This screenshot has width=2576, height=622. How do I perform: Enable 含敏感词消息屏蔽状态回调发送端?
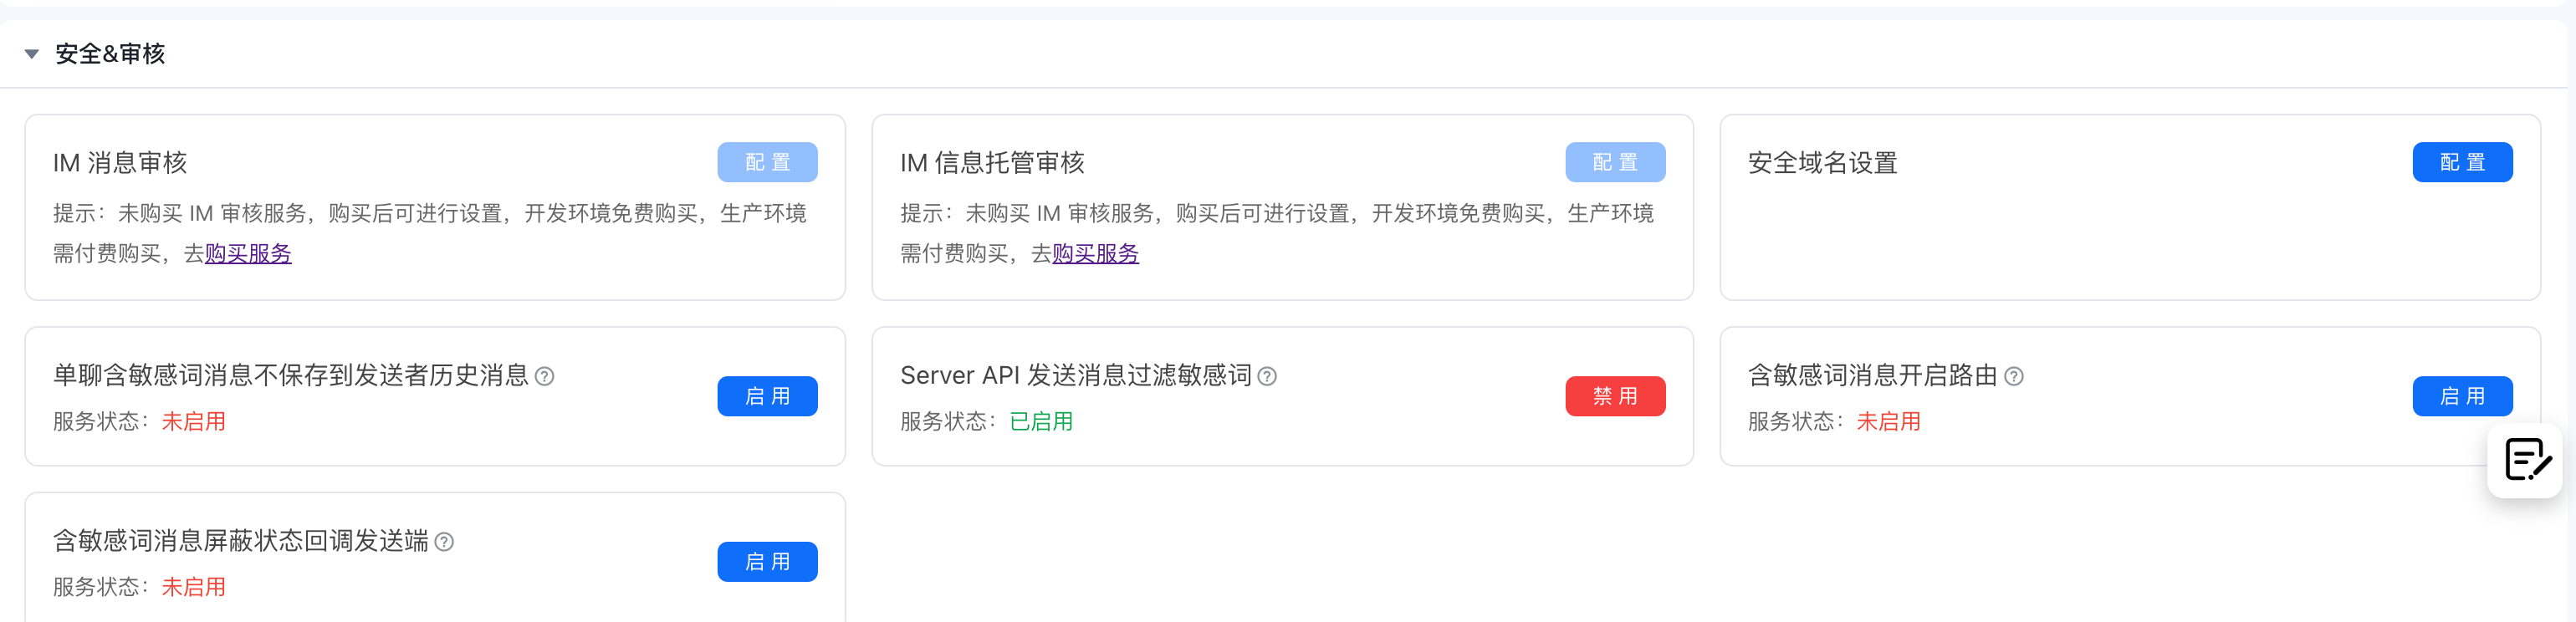click(767, 562)
